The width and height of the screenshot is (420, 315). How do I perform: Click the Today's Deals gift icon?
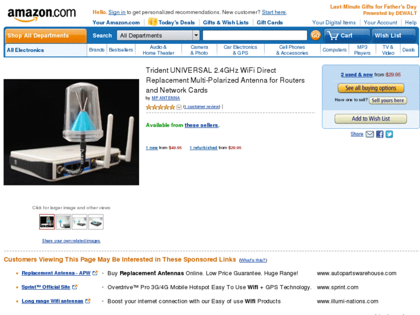click(153, 22)
